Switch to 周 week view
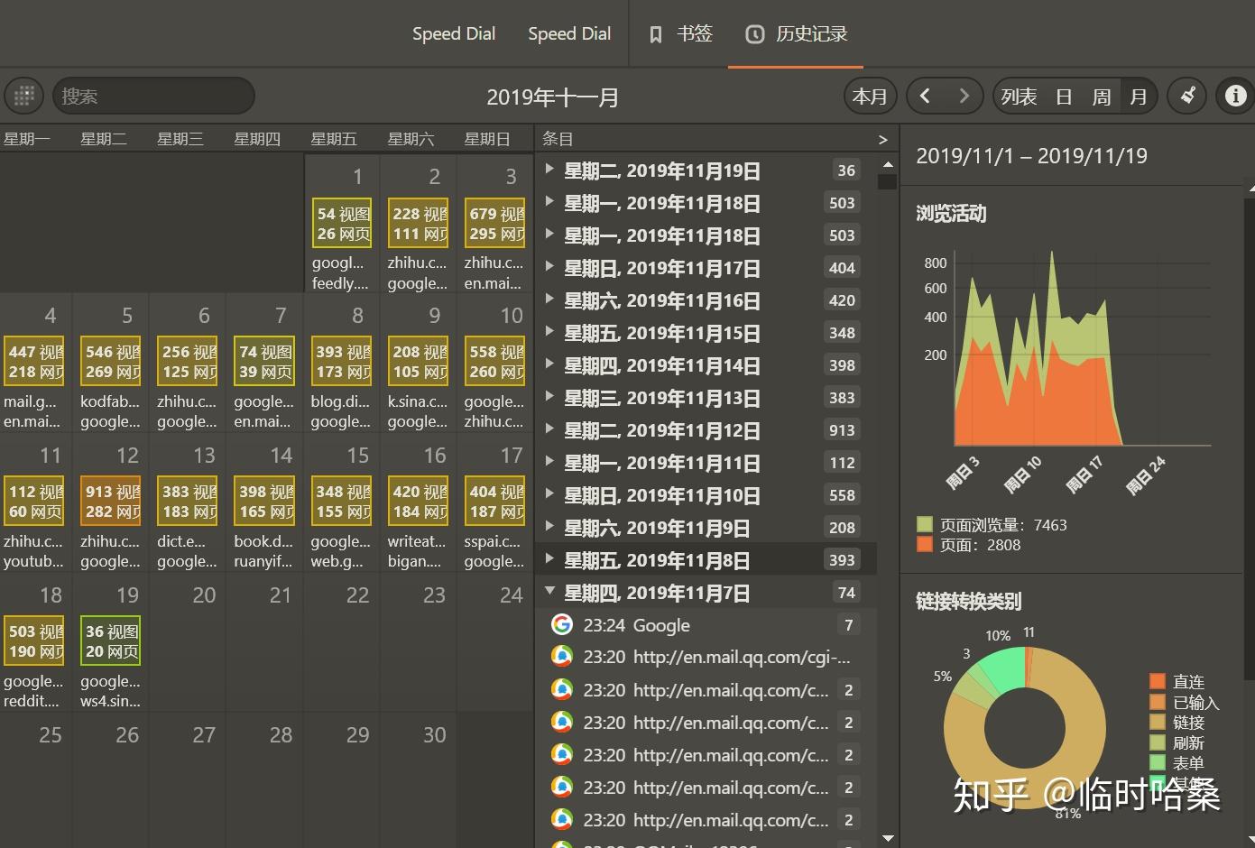 (x=1102, y=97)
